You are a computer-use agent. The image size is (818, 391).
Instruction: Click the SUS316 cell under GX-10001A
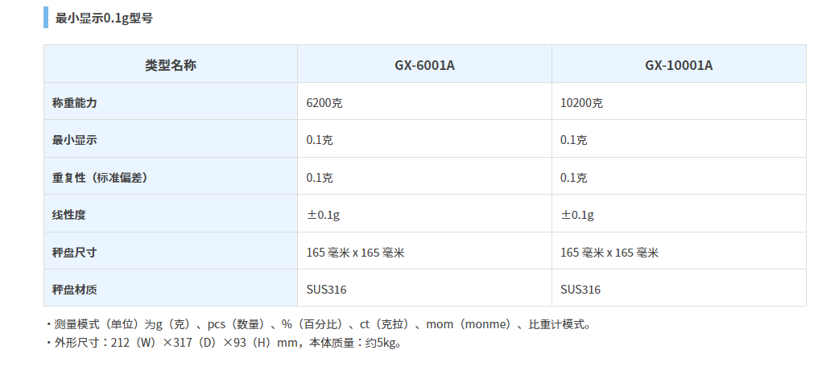[580, 290]
